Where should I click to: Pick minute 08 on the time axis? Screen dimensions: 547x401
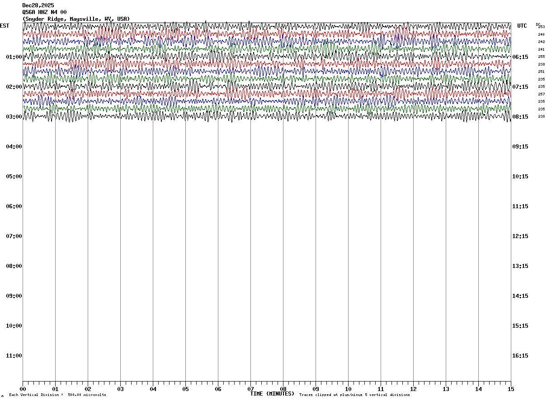[x=283, y=389]
